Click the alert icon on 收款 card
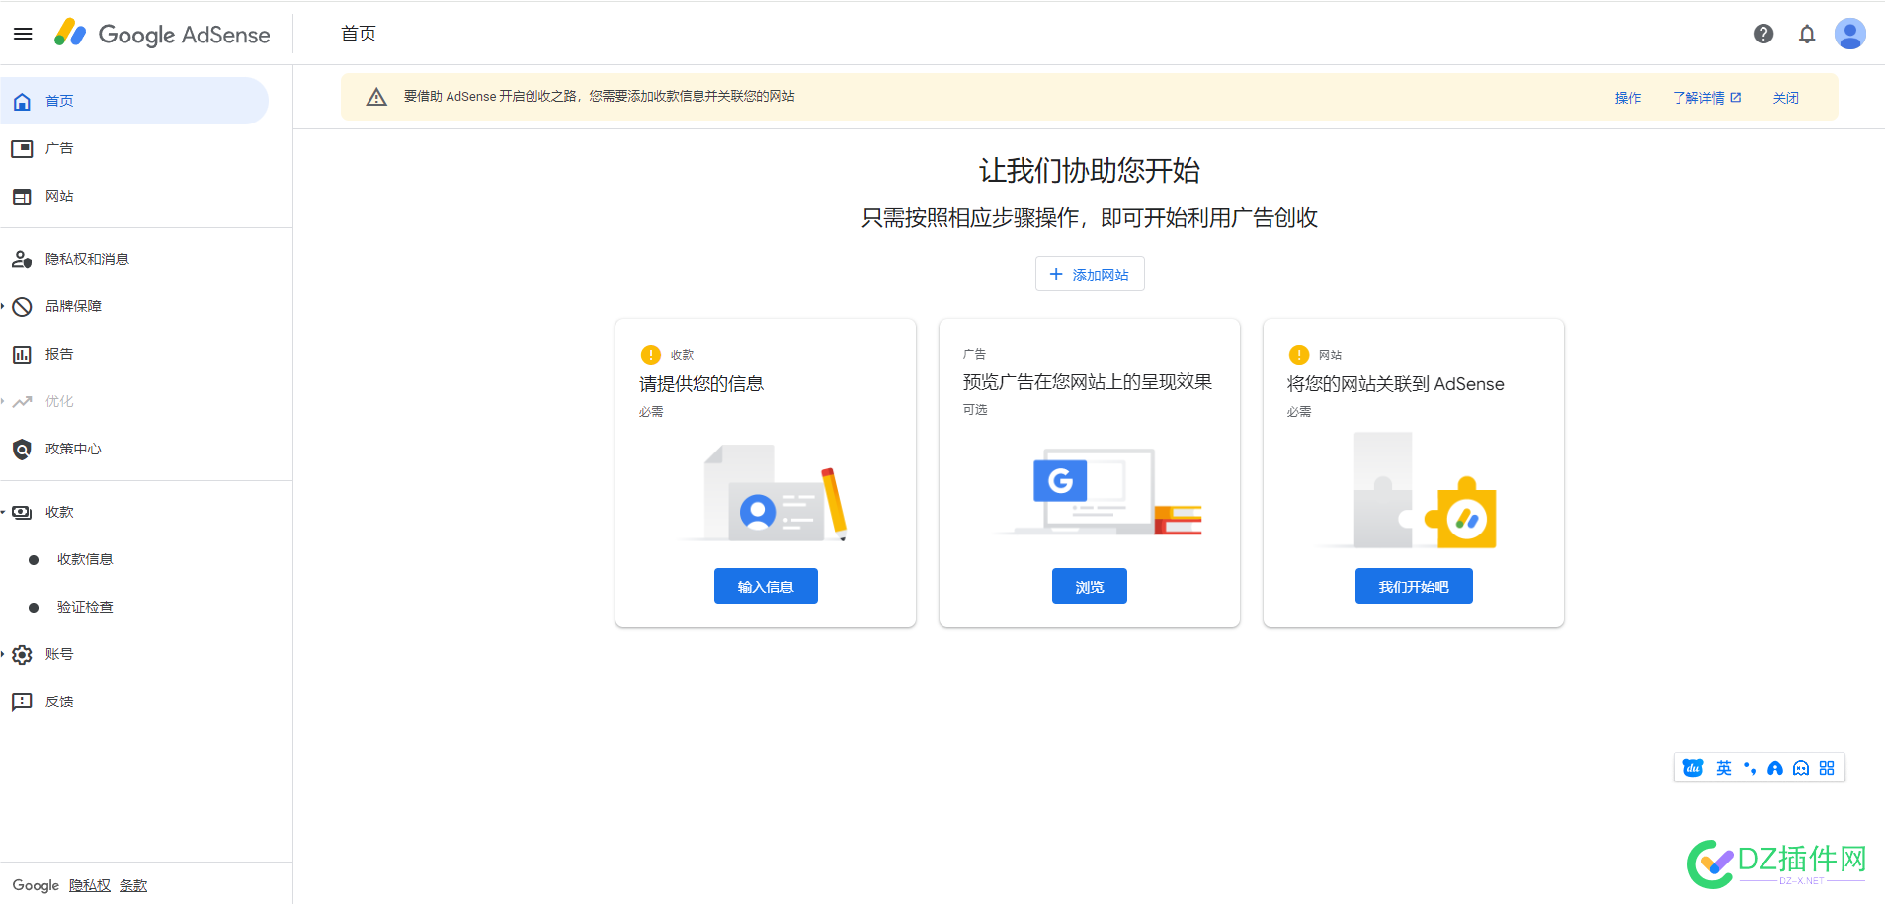This screenshot has height=904, width=1885. 651,355
